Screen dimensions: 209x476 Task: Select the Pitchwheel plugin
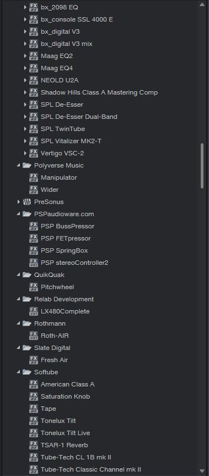[x=57, y=287]
